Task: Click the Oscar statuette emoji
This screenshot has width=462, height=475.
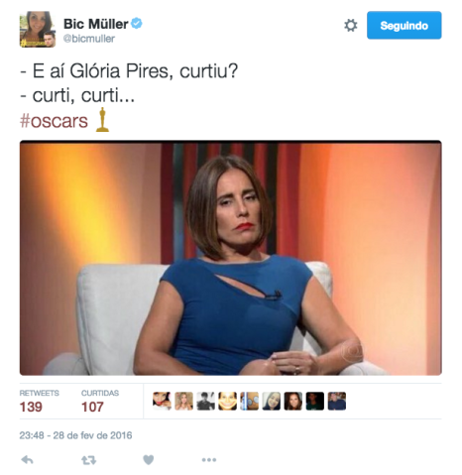Action: pos(102,120)
